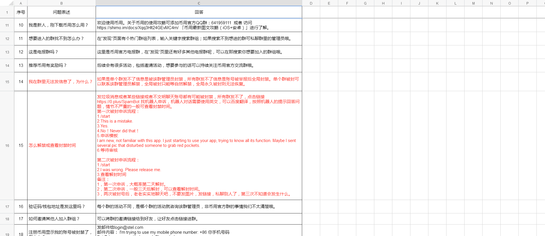Viewport: 545px width, 236px height.
Task: Click red answer about 单个群发不了信息
Action: click(199, 82)
